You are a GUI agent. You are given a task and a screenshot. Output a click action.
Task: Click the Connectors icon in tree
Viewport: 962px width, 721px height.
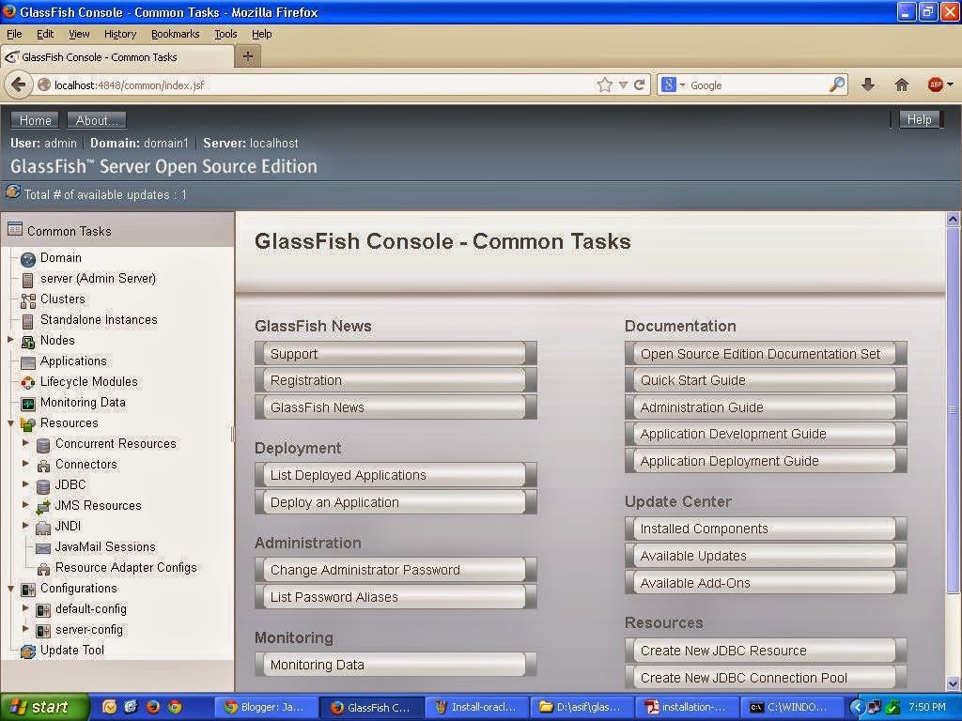[x=43, y=466]
